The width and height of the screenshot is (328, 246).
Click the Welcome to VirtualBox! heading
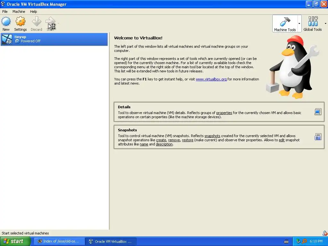138,38
